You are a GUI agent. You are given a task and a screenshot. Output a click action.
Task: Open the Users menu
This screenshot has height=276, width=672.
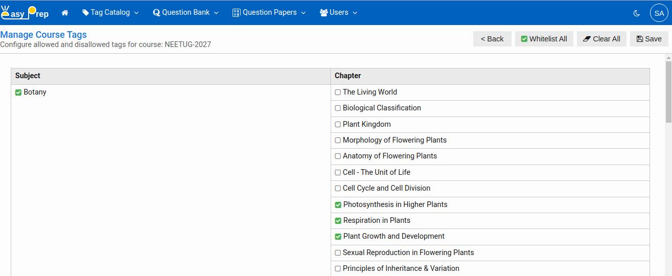338,13
